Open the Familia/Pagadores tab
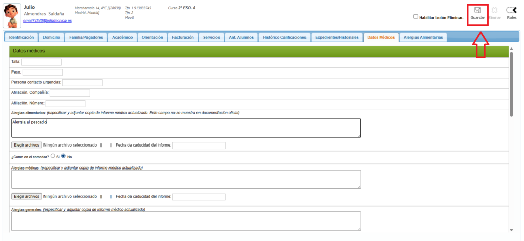The height and width of the screenshot is (241, 524). pyautogui.click(x=88, y=37)
